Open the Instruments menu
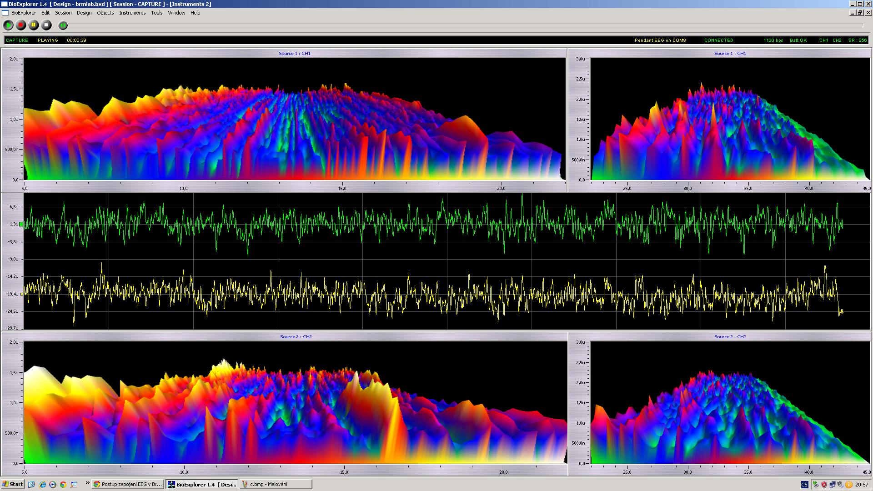The height and width of the screenshot is (491, 873). coord(132,13)
